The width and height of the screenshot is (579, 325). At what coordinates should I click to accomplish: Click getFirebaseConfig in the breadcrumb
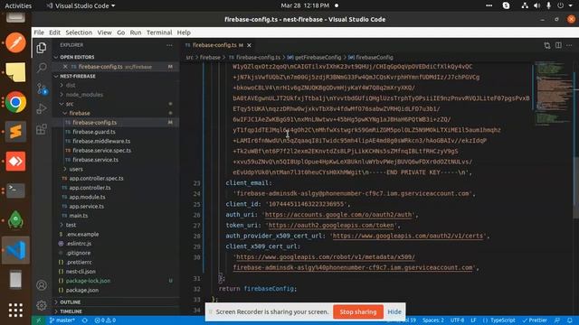point(318,58)
